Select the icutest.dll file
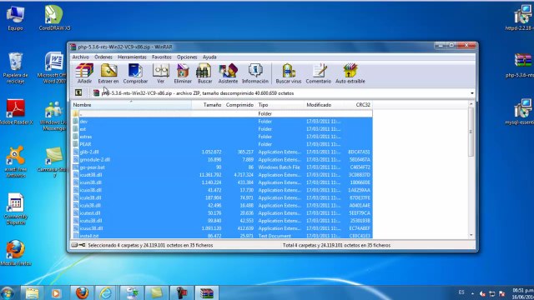Screen dimensions: 534x300 pos(222,213)
